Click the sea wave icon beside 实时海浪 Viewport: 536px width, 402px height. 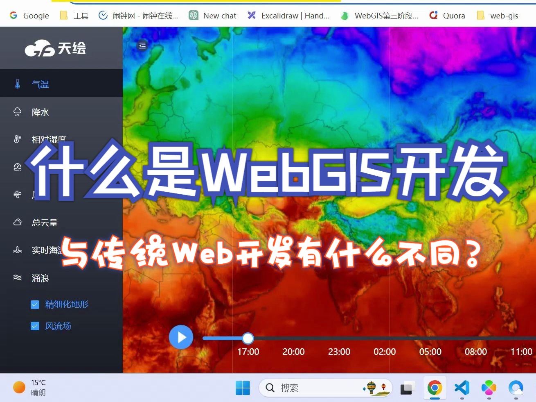tap(18, 250)
